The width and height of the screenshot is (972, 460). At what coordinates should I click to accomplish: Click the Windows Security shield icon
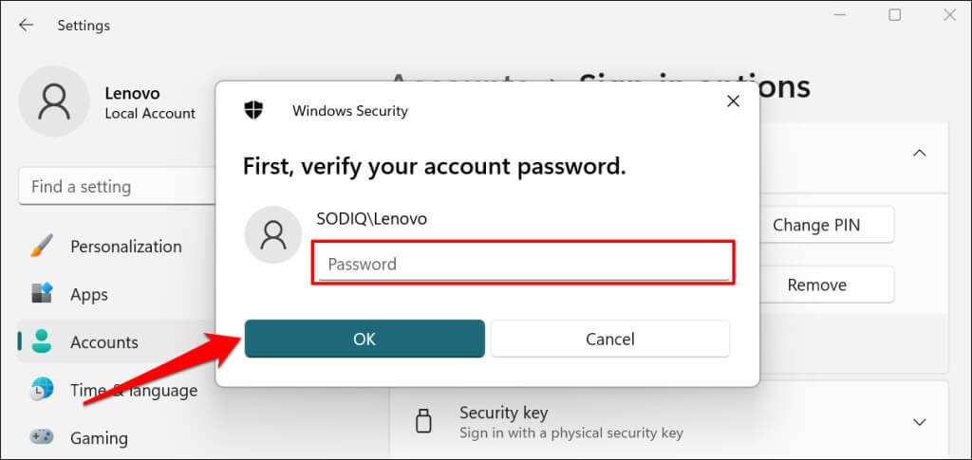253,110
